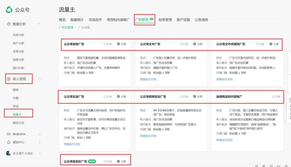291x167 pixels.
Task: Click the 设置 gear on 公众号留言区广告
Action: click(x=118, y=161)
